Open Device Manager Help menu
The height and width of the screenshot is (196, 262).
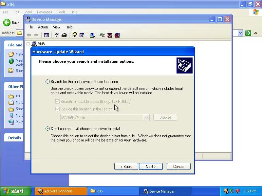point(69,27)
